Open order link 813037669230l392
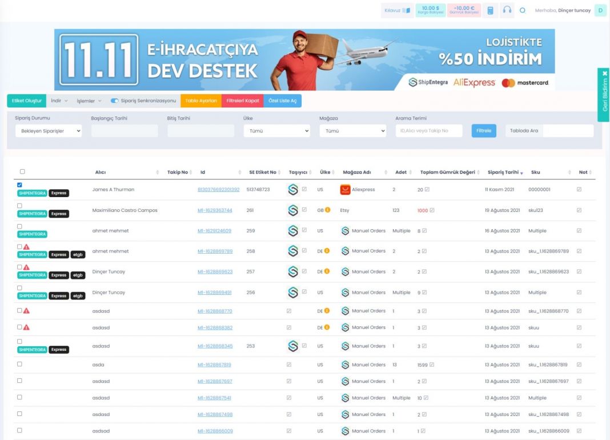Viewport: 610px width, 440px height. pos(218,190)
